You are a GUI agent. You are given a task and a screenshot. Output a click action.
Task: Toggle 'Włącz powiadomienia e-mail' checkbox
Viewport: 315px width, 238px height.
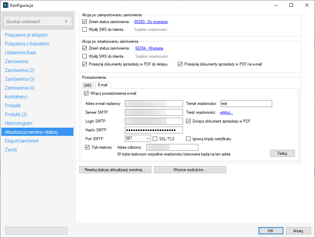[x=86, y=93]
